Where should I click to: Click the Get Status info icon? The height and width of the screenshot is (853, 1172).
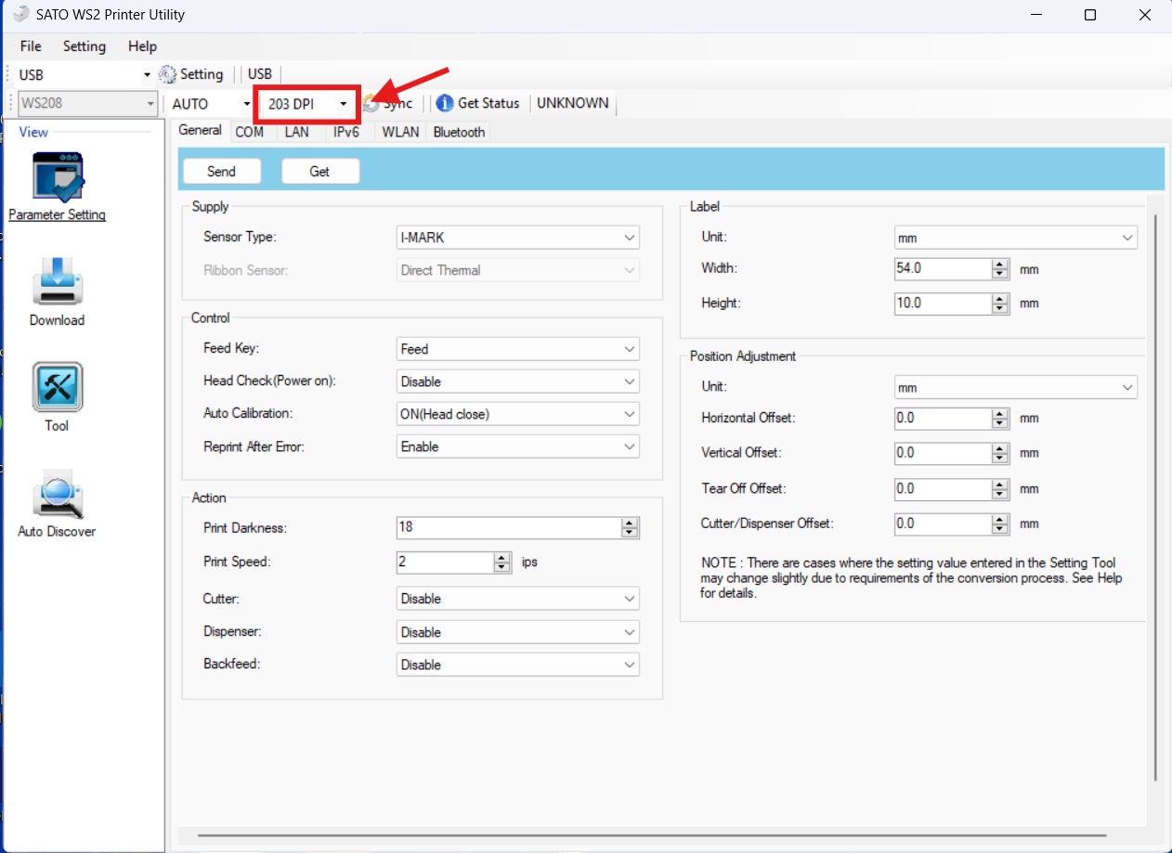point(445,104)
